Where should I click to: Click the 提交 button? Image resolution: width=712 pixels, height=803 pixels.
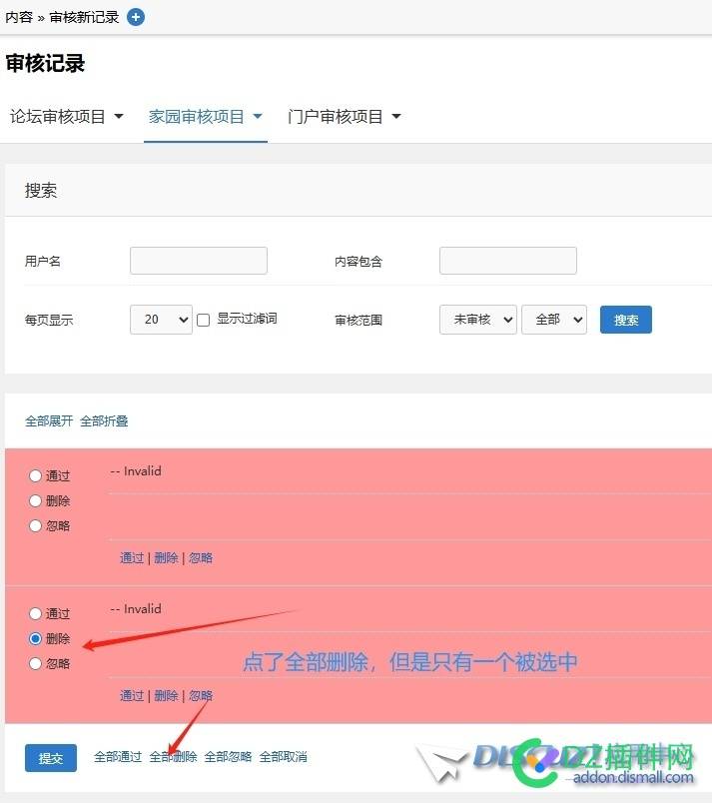51,758
